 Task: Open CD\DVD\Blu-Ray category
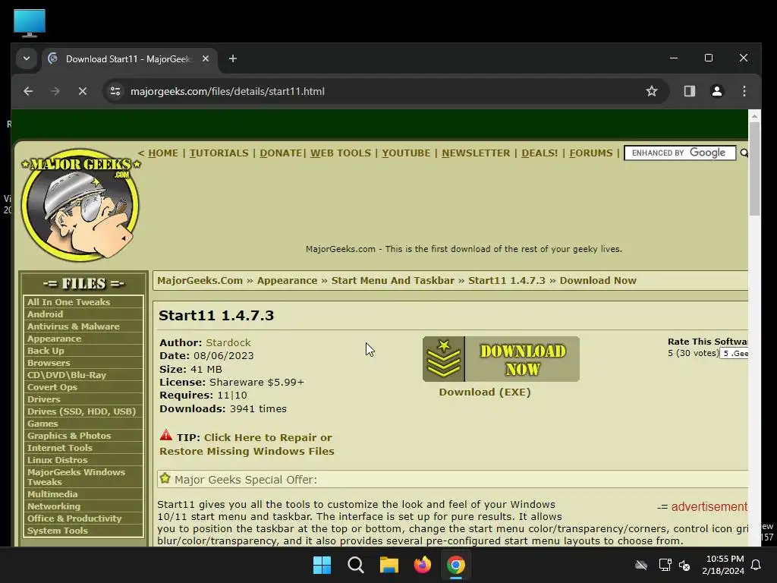(67, 375)
